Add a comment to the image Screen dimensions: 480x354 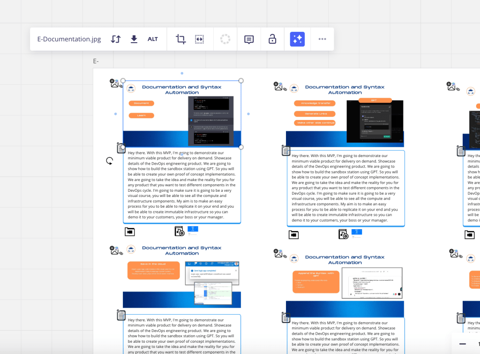(x=249, y=39)
